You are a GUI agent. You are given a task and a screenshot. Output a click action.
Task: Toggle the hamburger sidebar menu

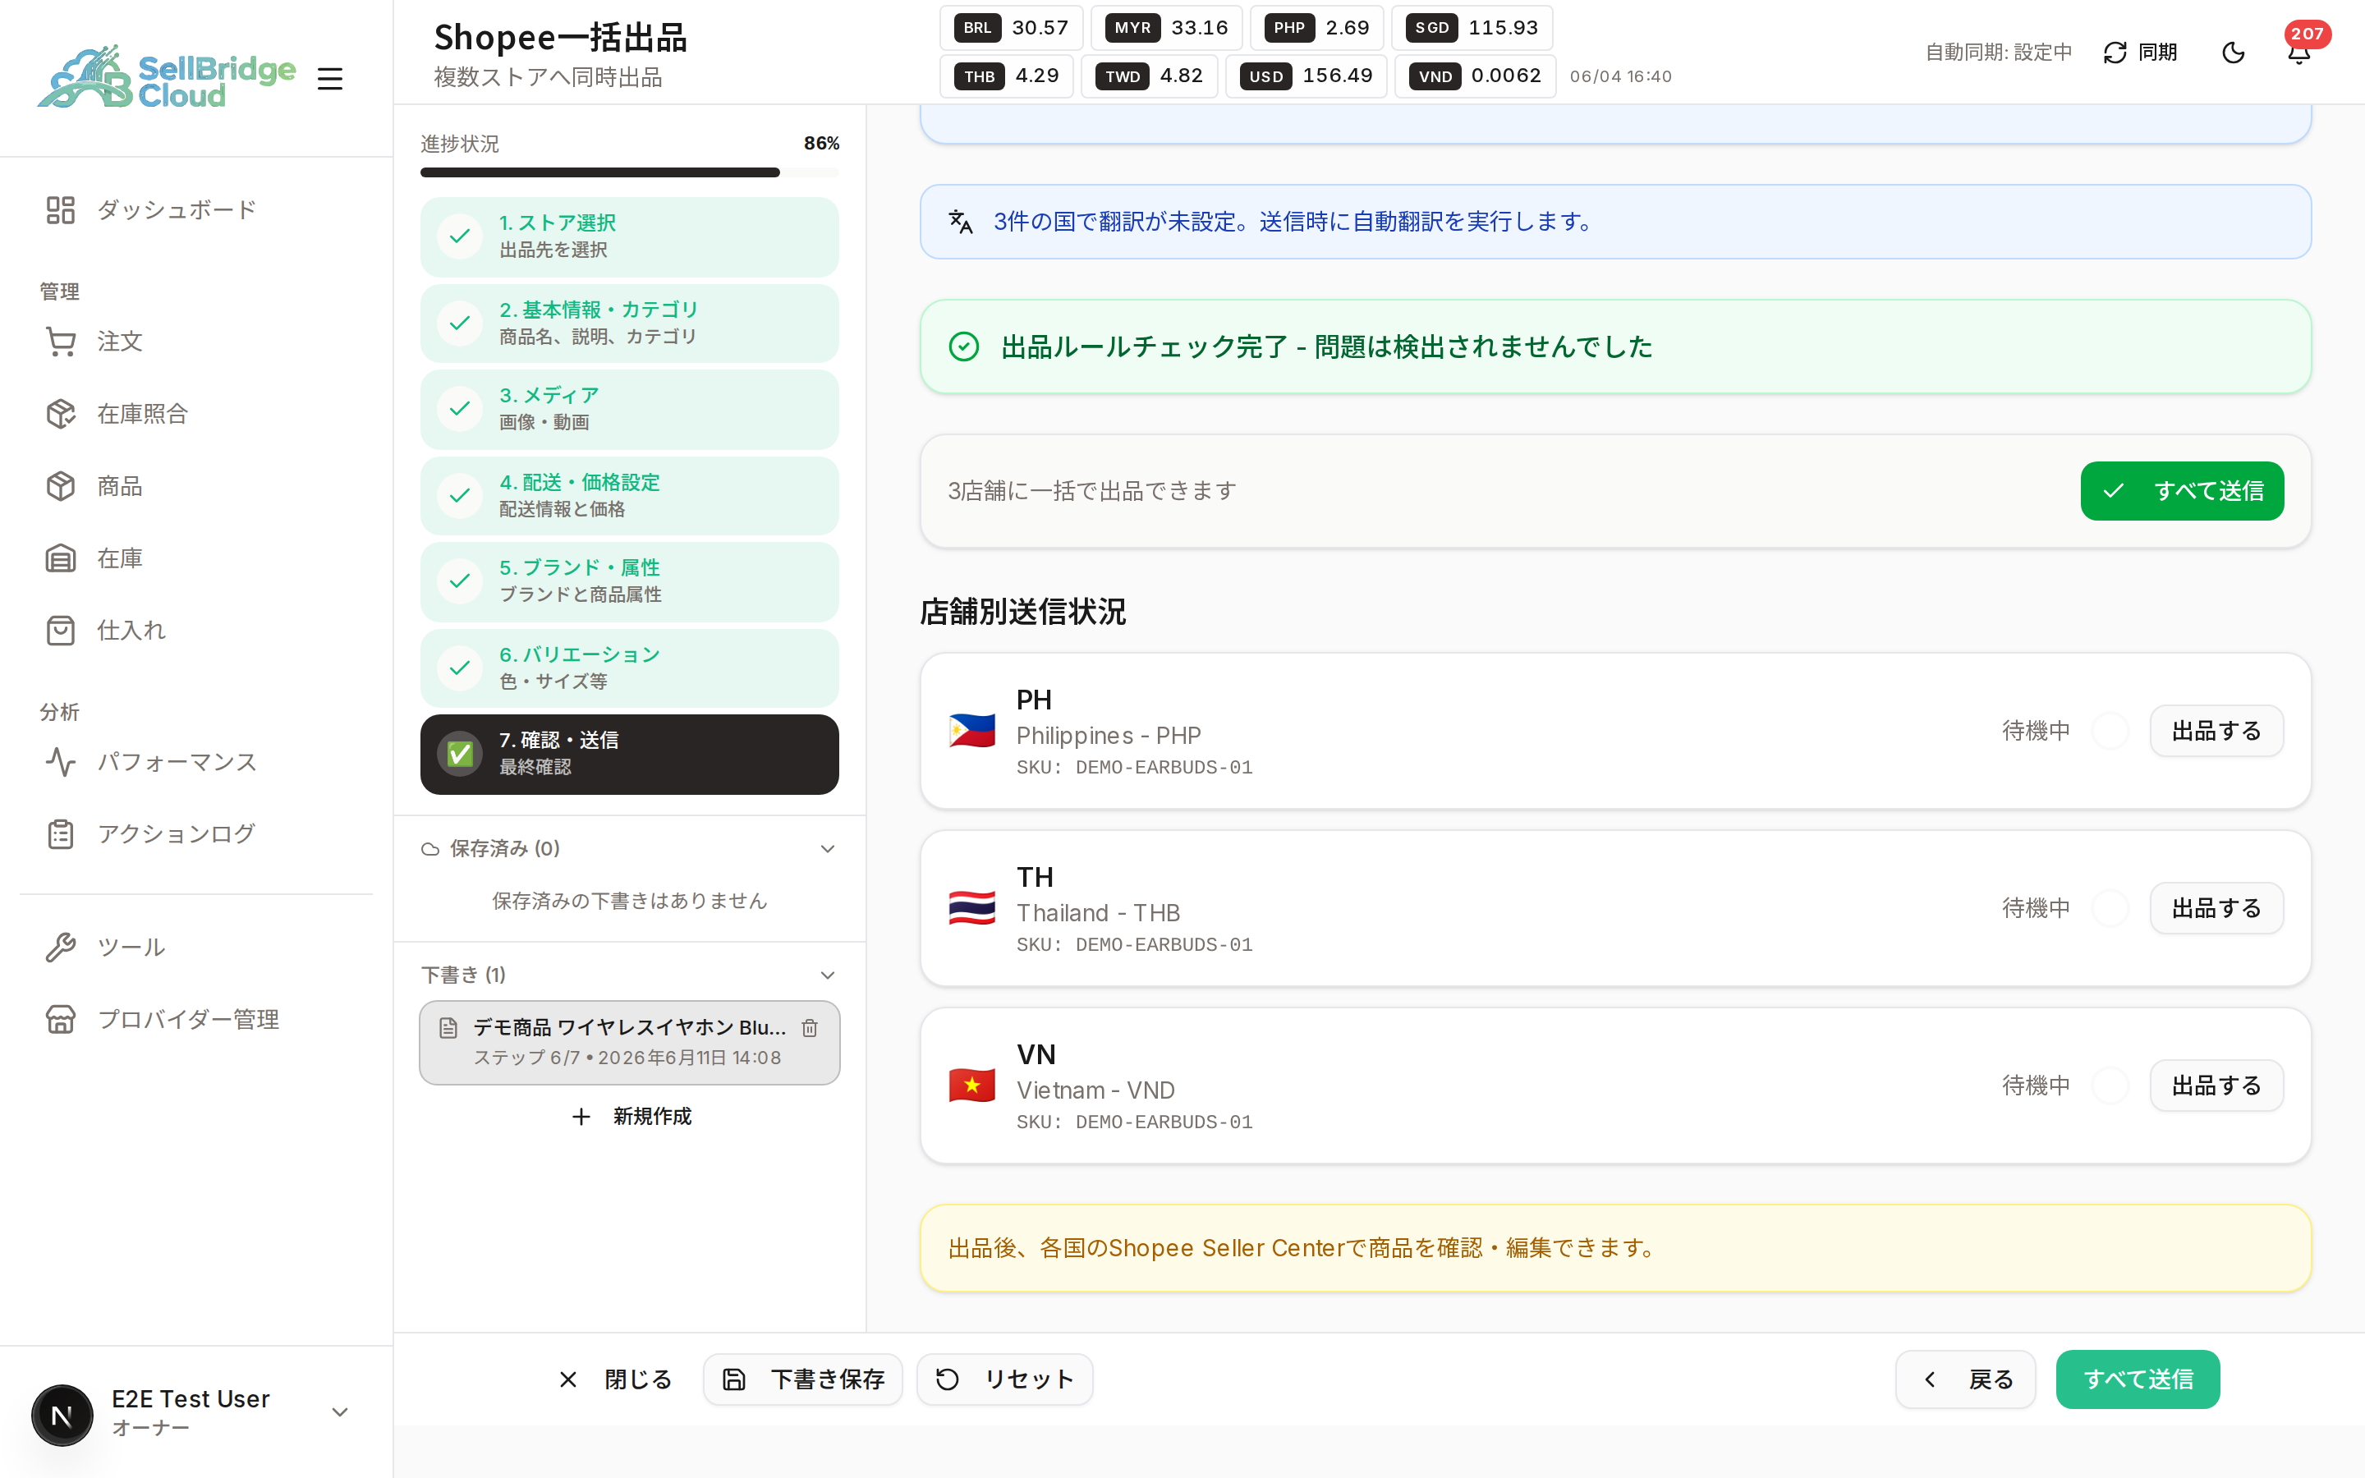pos(330,78)
